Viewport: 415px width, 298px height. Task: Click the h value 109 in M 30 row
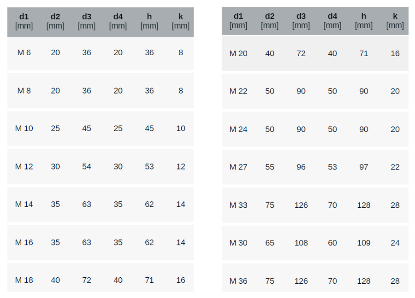click(364, 243)
